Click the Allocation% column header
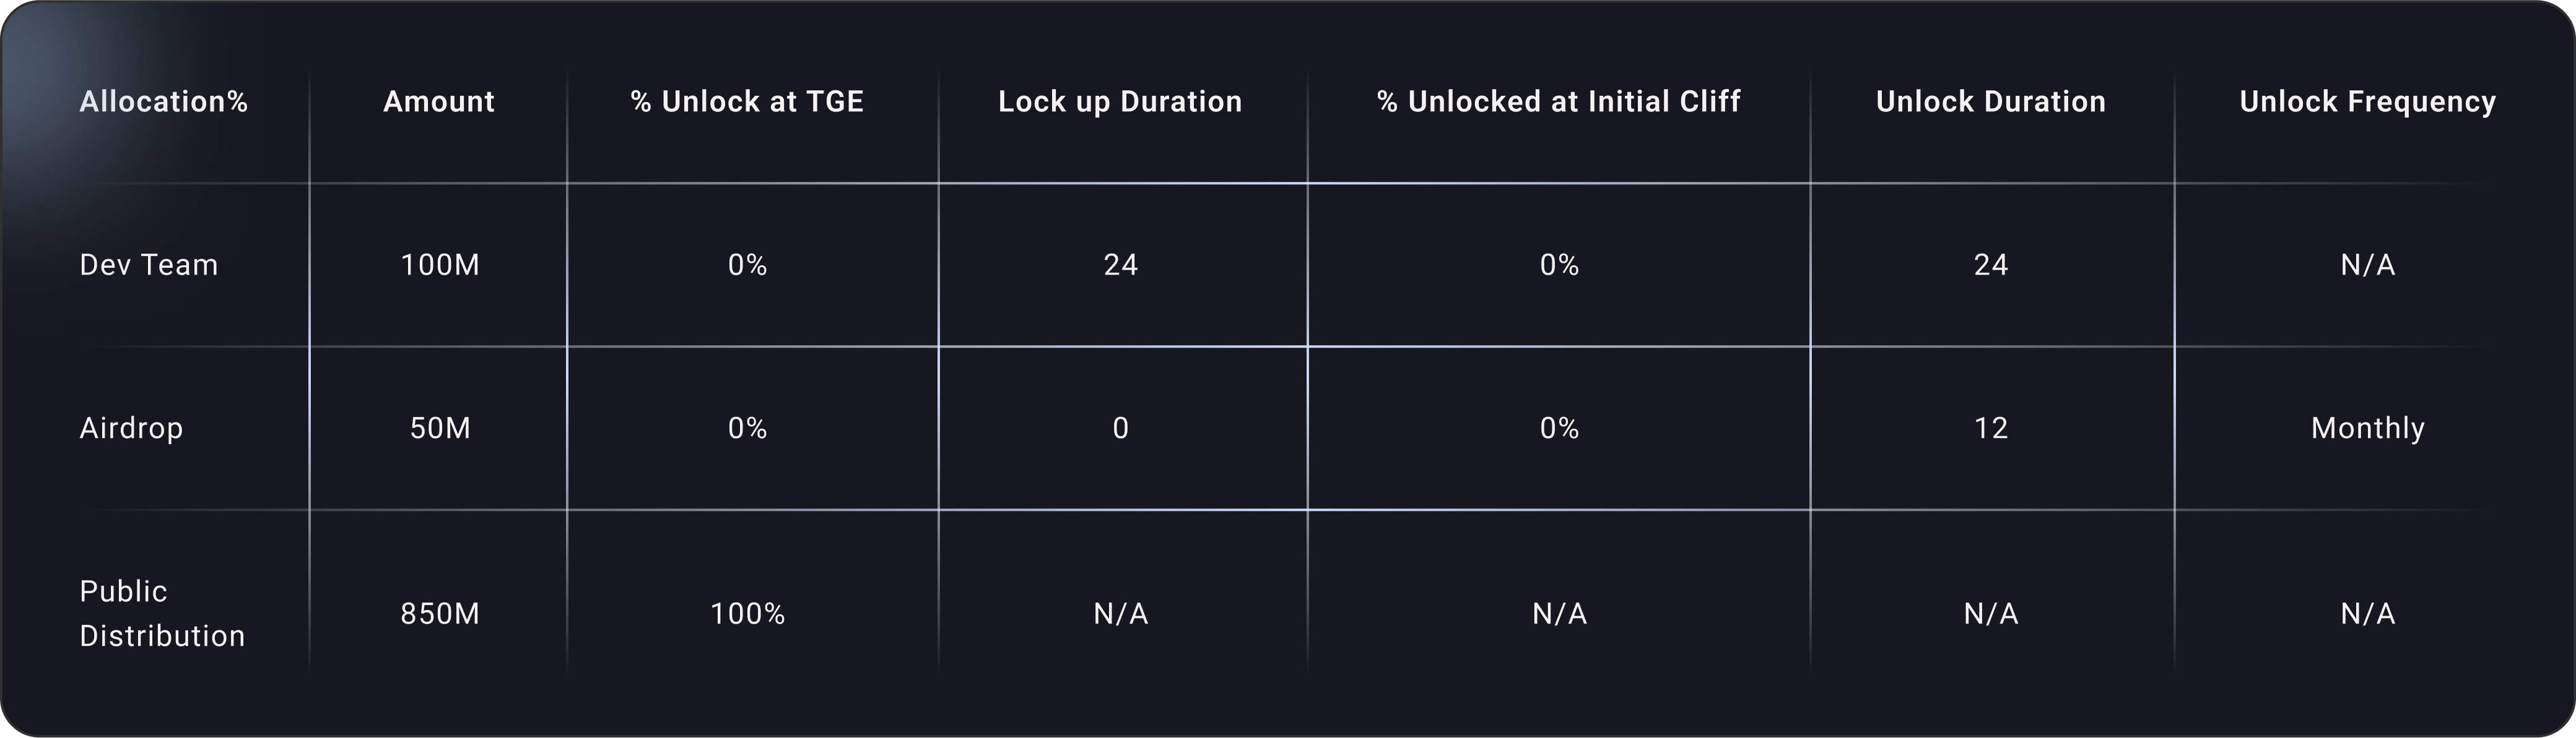The width and height of the screenshot is (2576, 738). click(163, 102)
